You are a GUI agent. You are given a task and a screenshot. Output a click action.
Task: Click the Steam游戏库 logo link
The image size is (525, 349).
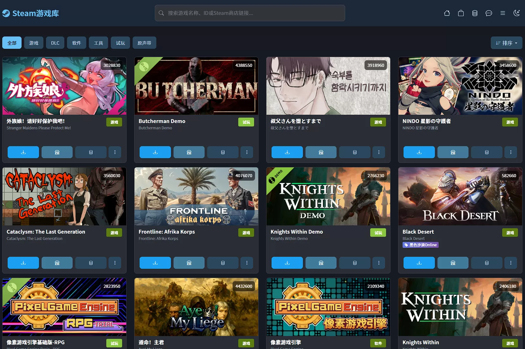(x=31, y=13)
